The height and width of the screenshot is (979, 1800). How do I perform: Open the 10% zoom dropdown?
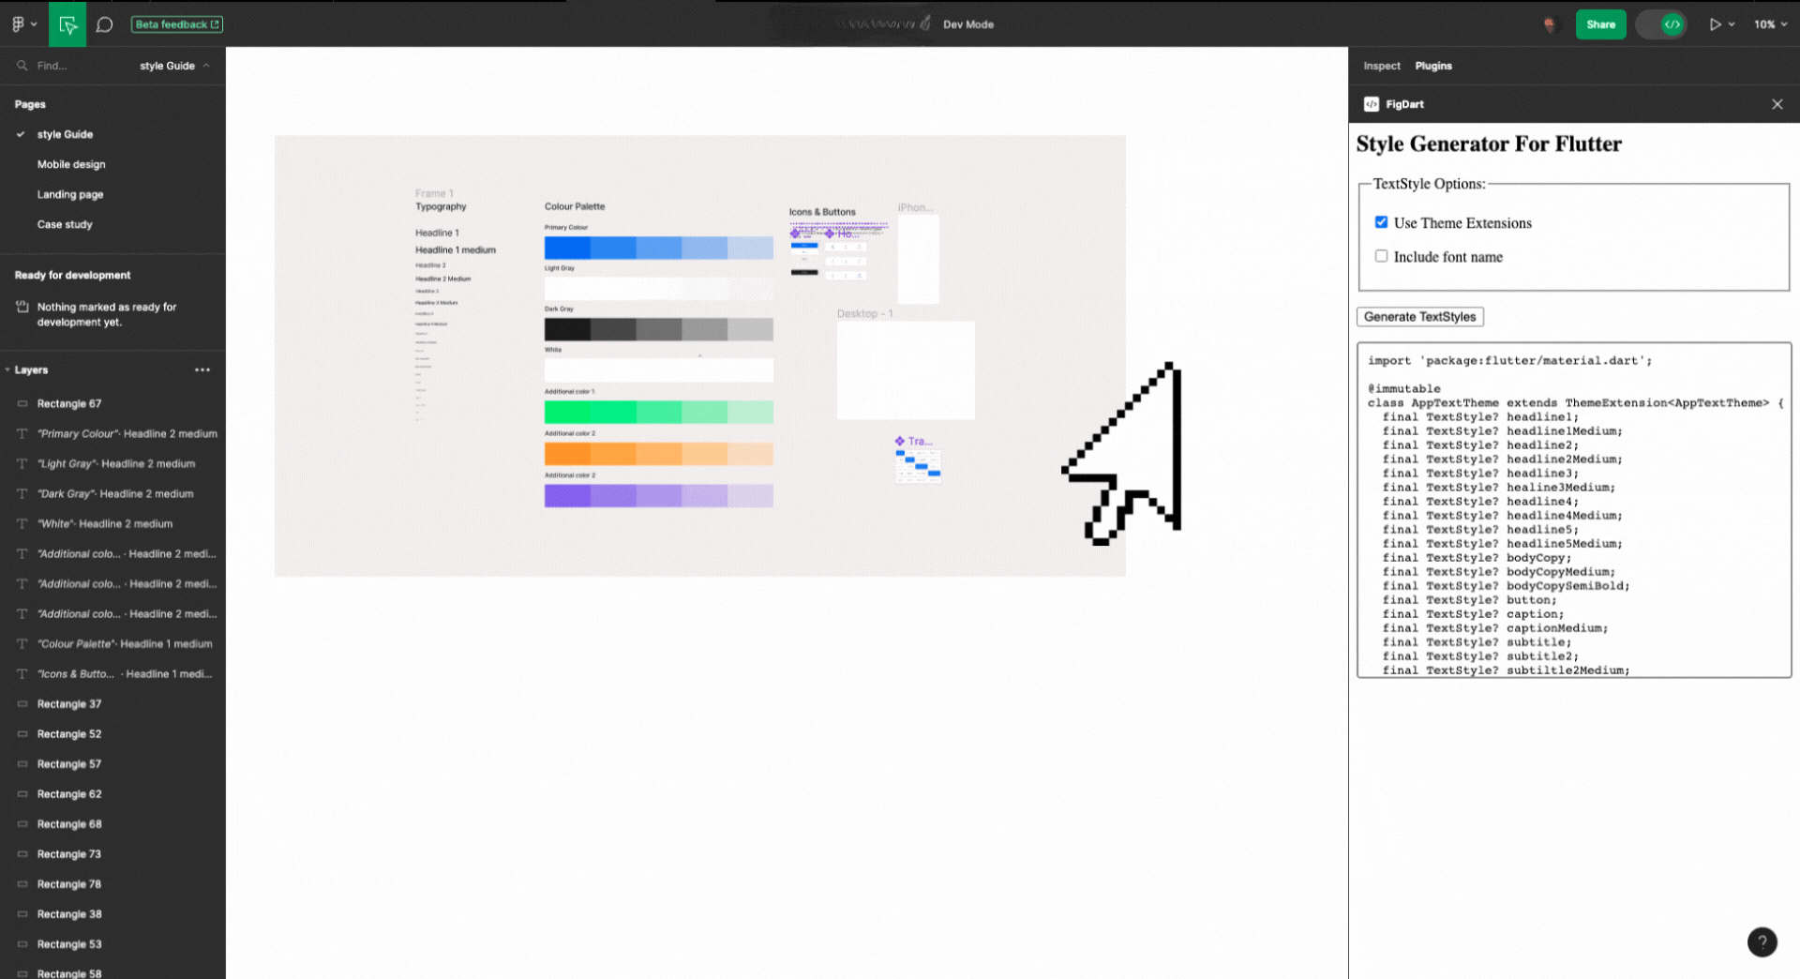[x=1771, y=24]
